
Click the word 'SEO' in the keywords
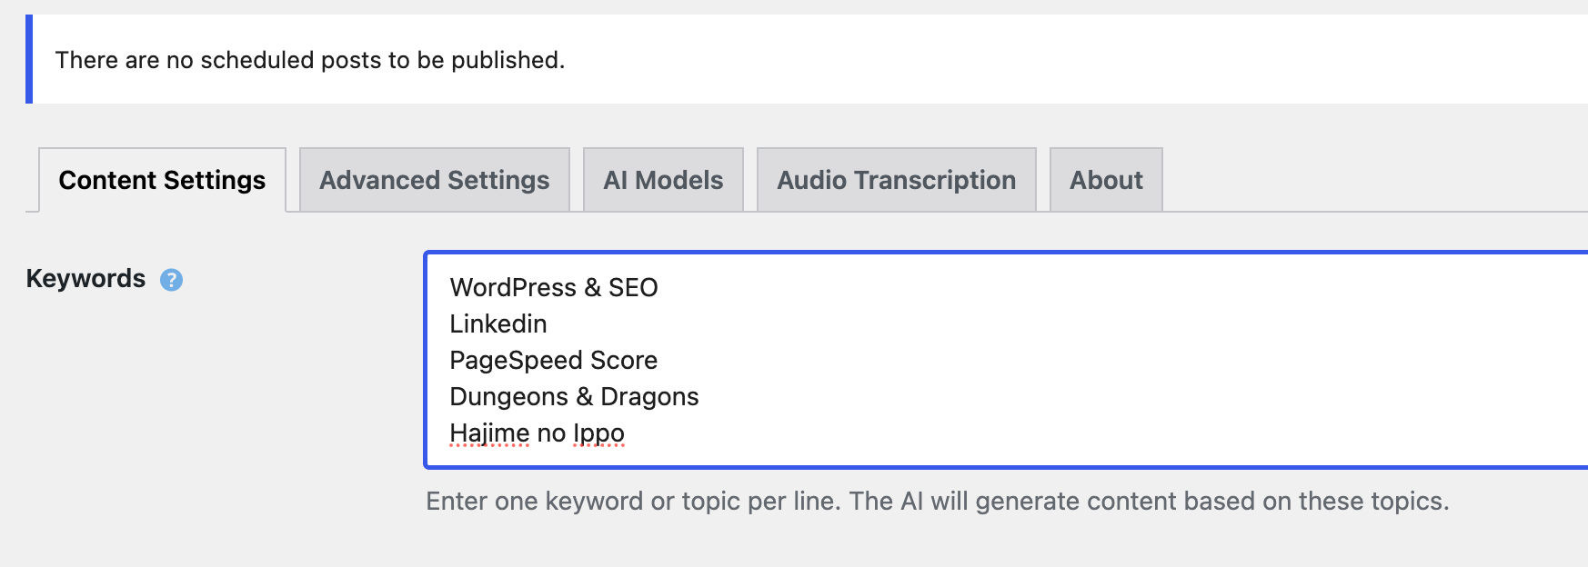633,287
